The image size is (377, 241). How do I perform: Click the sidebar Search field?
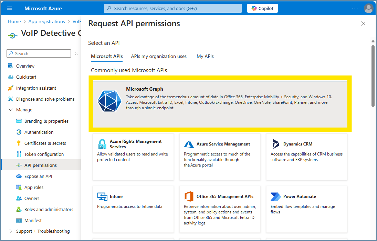(x=39, y=53)
